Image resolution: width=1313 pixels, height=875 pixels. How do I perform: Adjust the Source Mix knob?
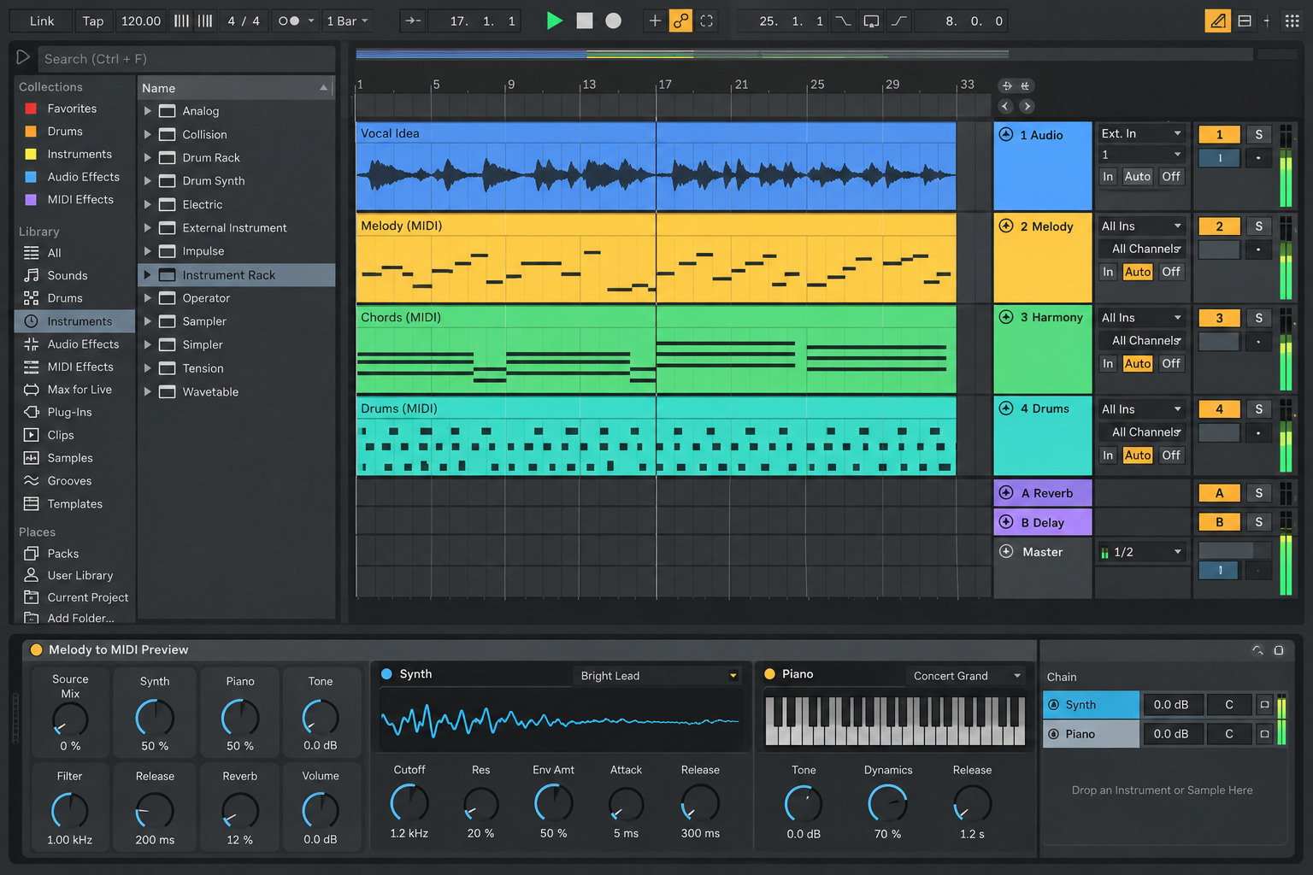coord(70,719)
